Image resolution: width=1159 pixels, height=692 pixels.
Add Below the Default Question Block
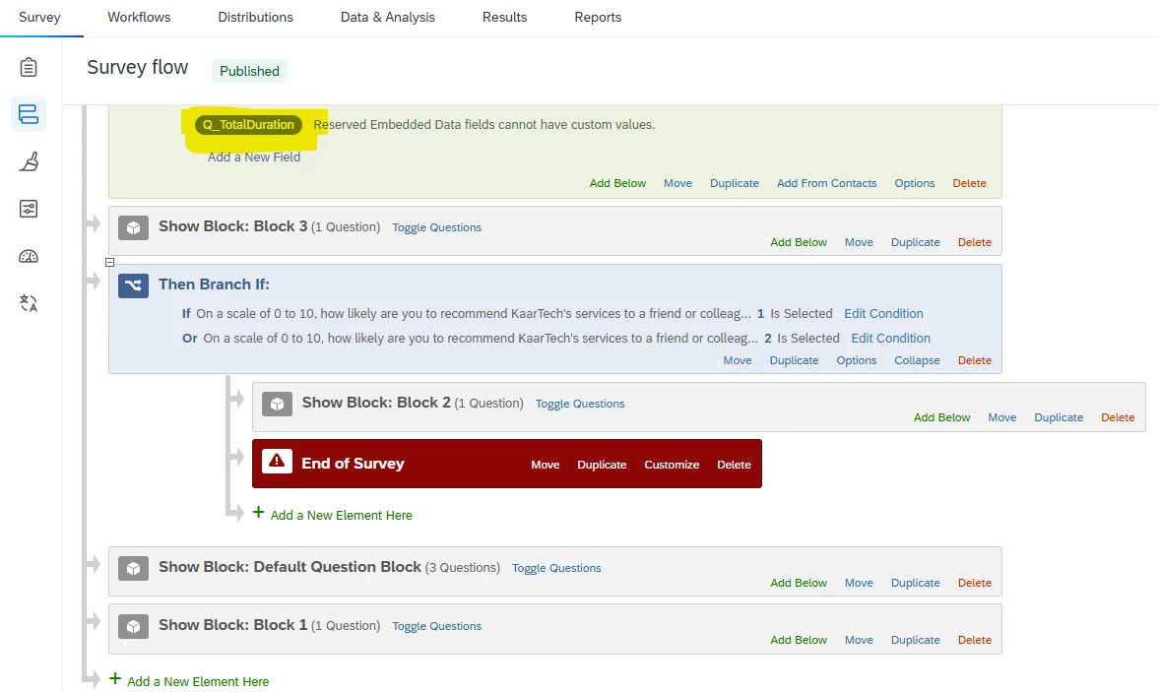tap(799, 583)
